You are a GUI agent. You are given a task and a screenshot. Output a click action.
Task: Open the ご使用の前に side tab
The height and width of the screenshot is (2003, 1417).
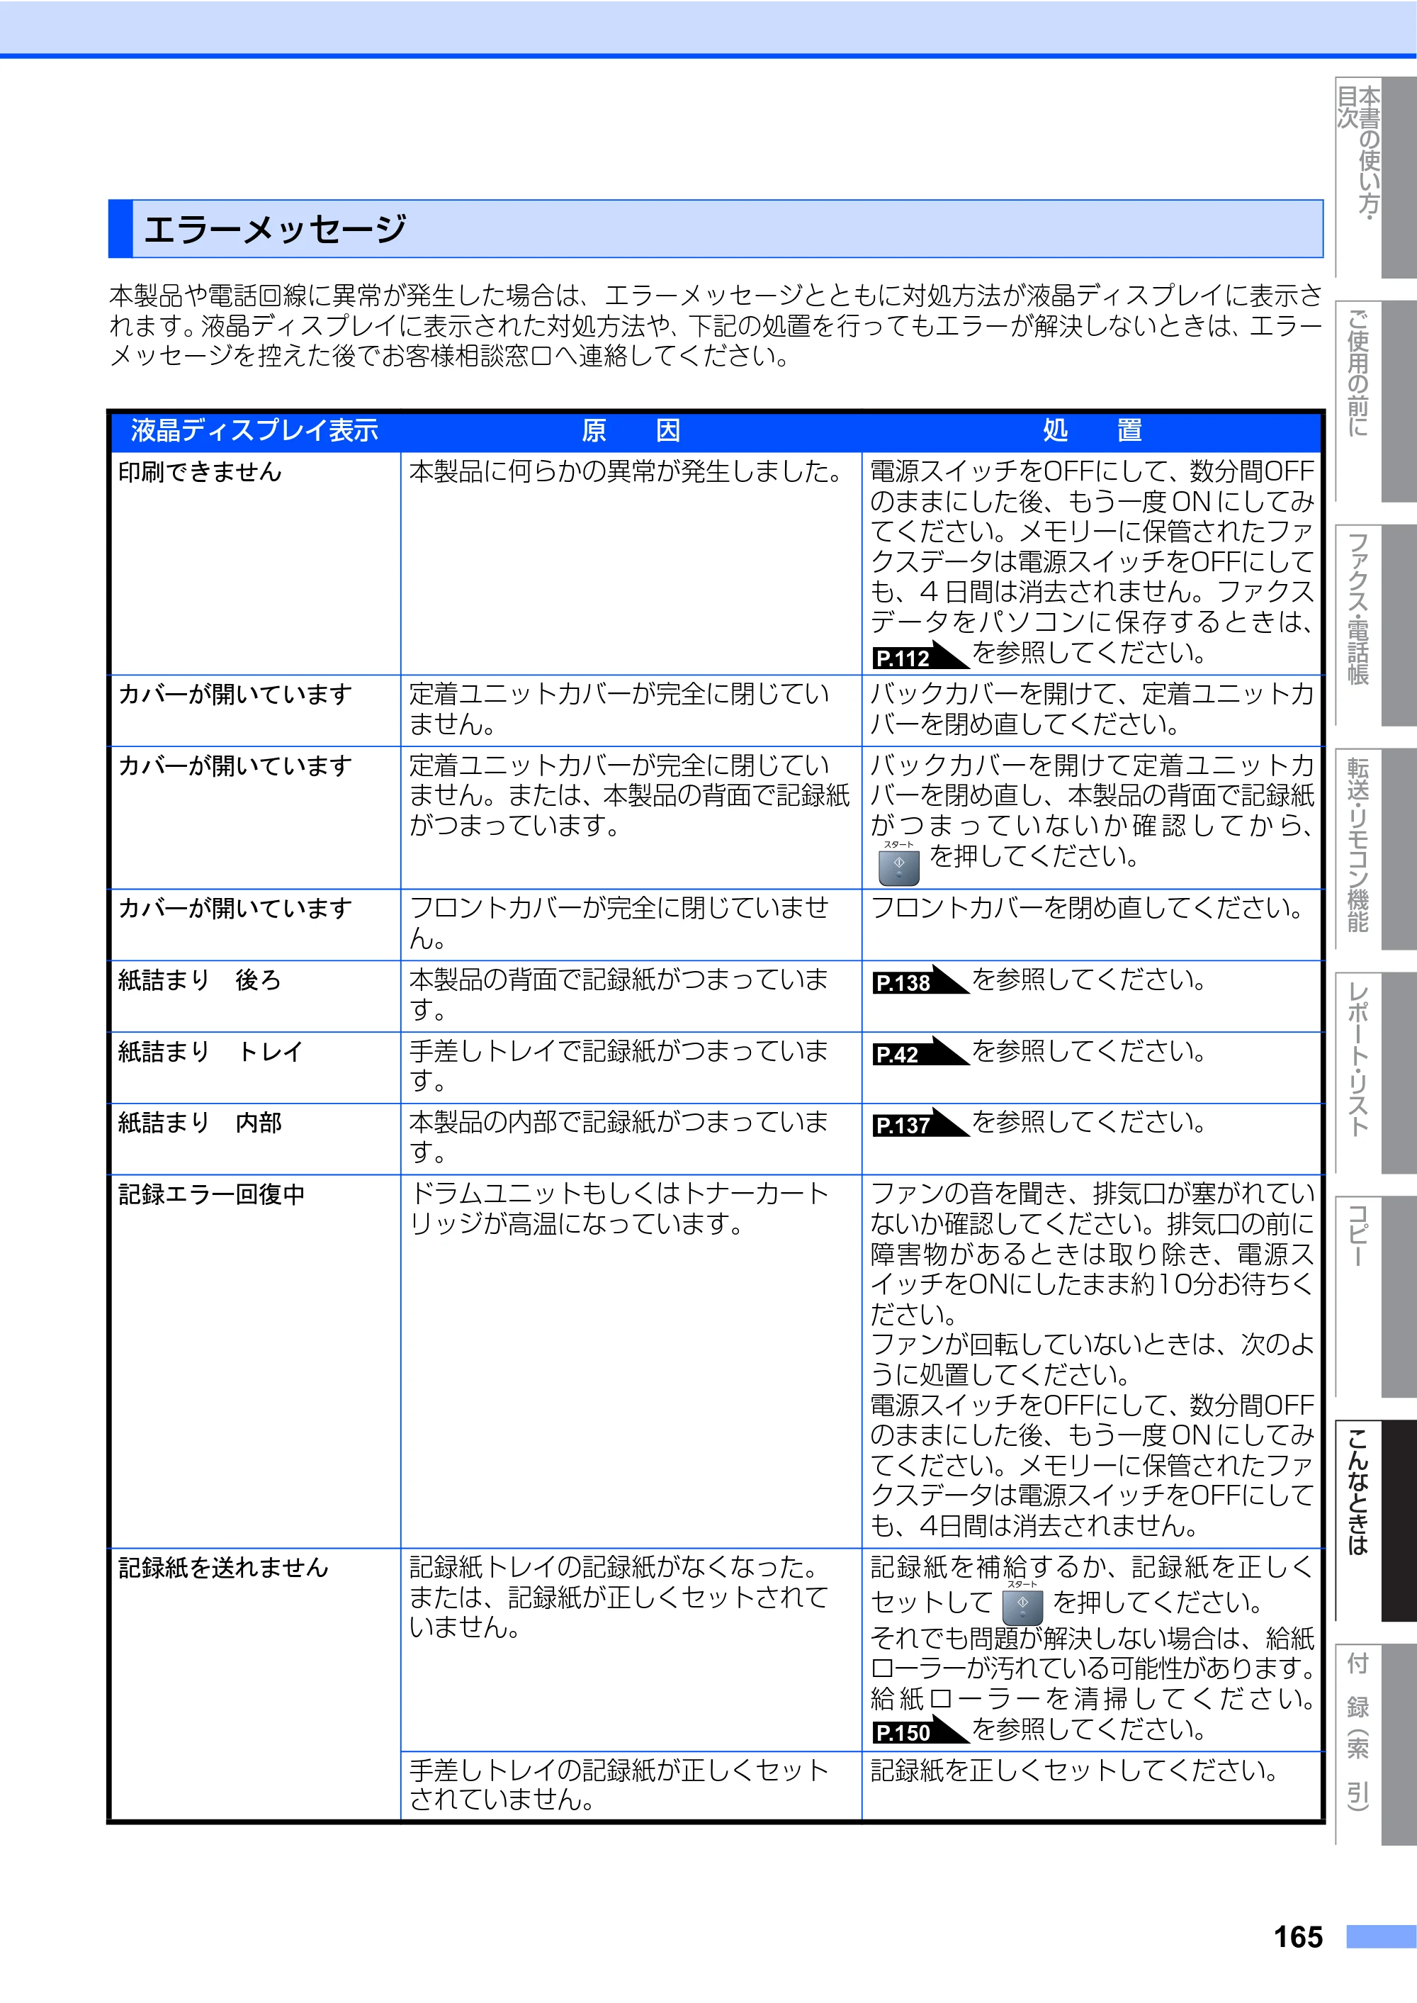coord(1375,400)
